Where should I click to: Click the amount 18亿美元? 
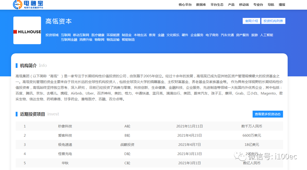coord(252,144)
